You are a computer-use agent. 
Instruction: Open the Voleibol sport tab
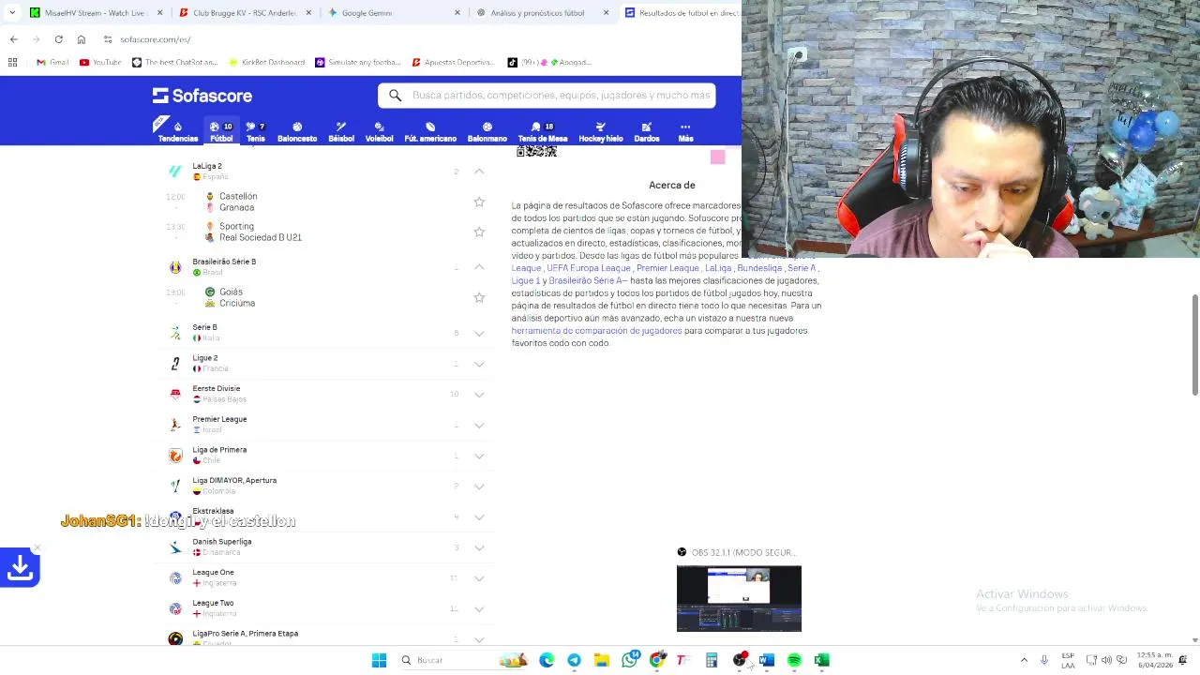(x=379, y=131)
